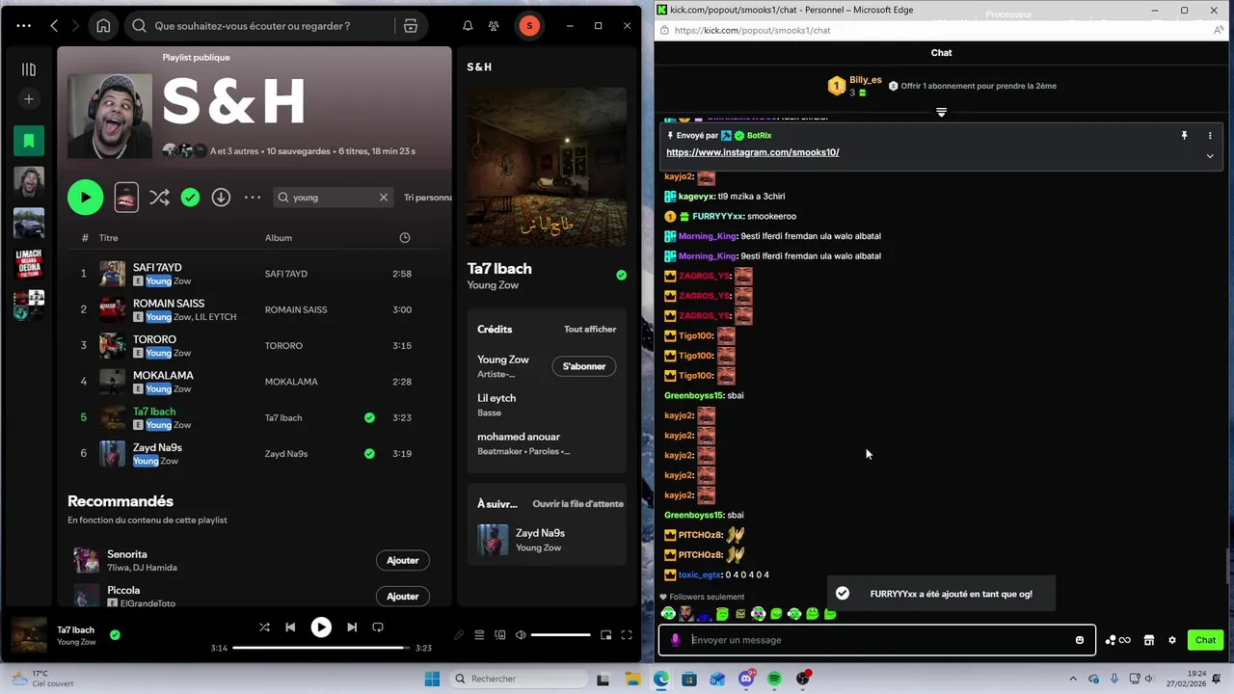This screenshot has width=1234, height=694.
Task: Toggle shuffle for S&H playlist header
Action: pos(159,198)
